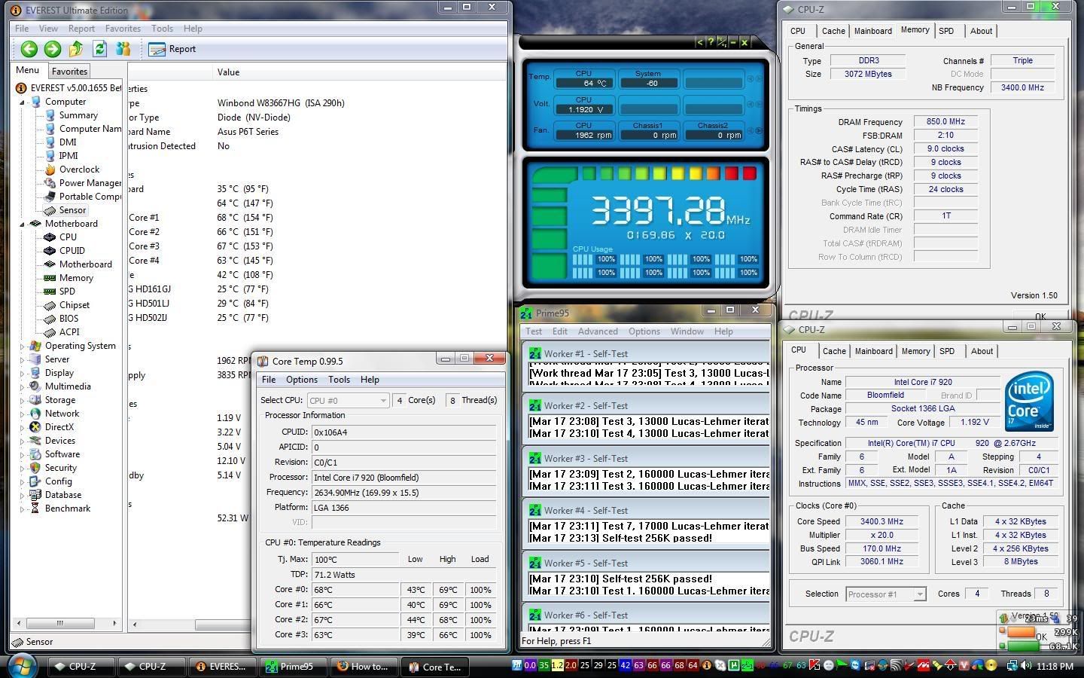1084x678 pixels.
Task: Switch to Prime95 from the taskbar
Action: tap(294, 667)
